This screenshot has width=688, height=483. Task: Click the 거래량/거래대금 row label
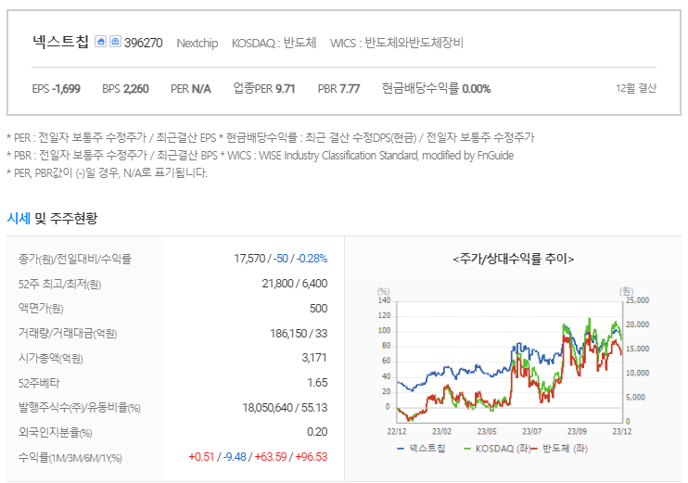68,334
